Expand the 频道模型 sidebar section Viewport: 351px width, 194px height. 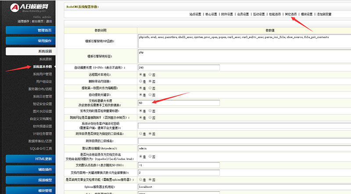click(30, 180)
